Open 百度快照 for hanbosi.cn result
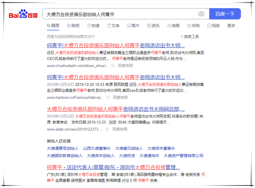This screenshot has height=188, width=255. pos(120,97)
